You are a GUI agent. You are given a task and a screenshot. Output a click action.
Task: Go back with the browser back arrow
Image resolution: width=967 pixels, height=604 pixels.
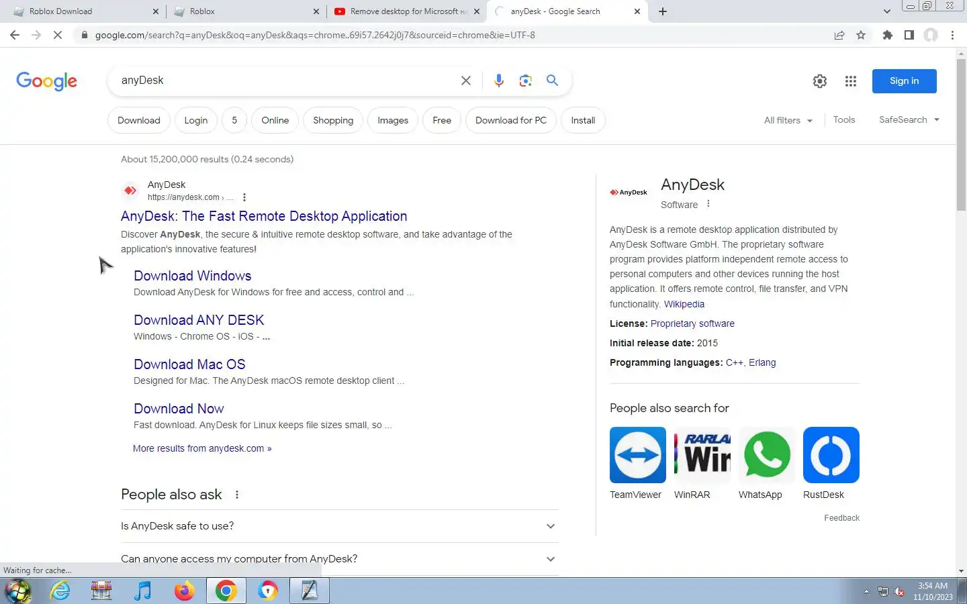coord(15,35)
